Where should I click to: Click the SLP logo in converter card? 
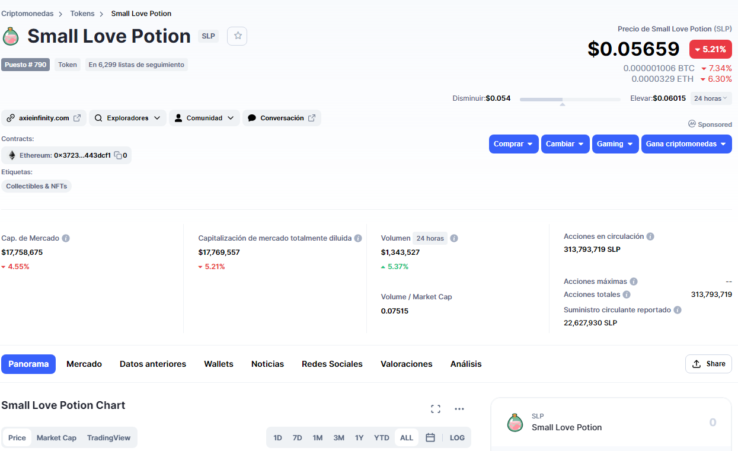coord(515,423)
